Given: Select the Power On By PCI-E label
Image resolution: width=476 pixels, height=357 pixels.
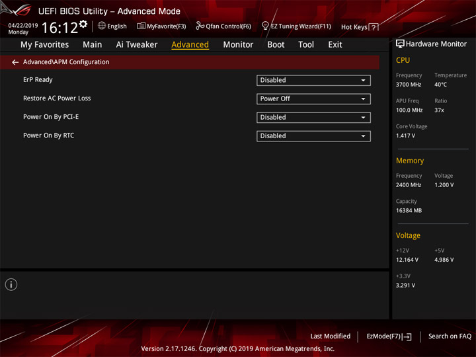Looking at the screenshot, I should tap(51, 116).
